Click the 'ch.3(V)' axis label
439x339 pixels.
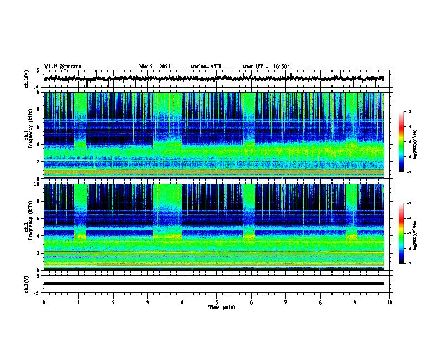coord(27,284)
